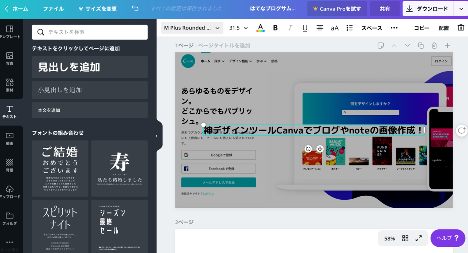Open the font size 31.5 dropdown

[x=238, y=28]
